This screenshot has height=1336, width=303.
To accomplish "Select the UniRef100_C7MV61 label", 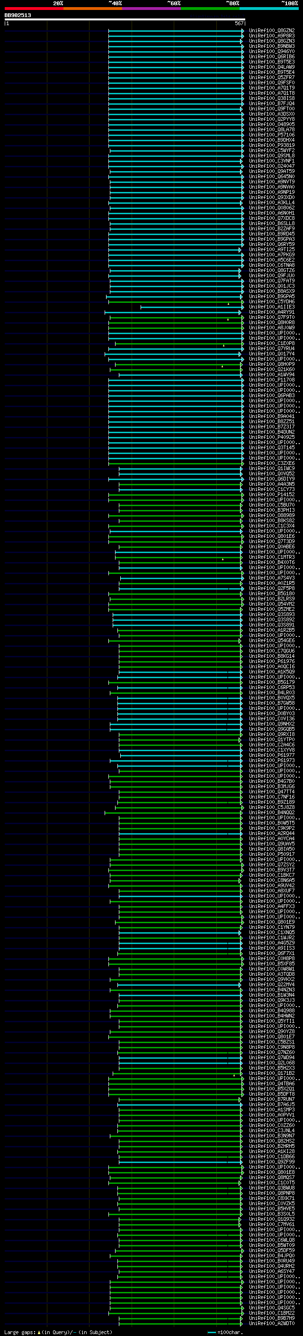I will [272, 1225].
